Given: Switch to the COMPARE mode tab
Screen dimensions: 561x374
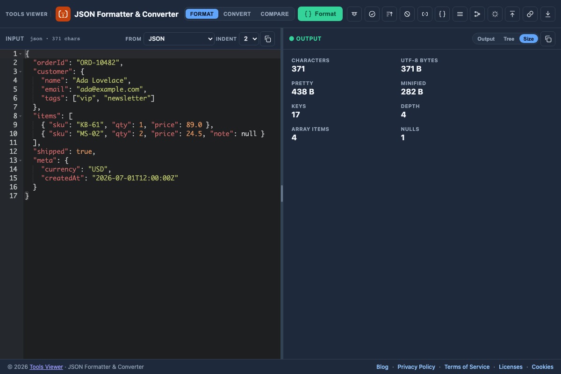Looking at the screenshot, I should coord(274,14).
